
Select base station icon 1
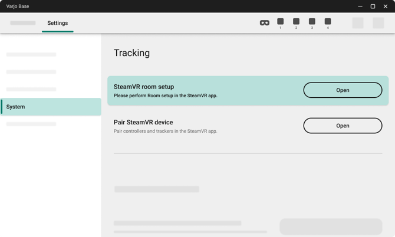click(281, 22)
